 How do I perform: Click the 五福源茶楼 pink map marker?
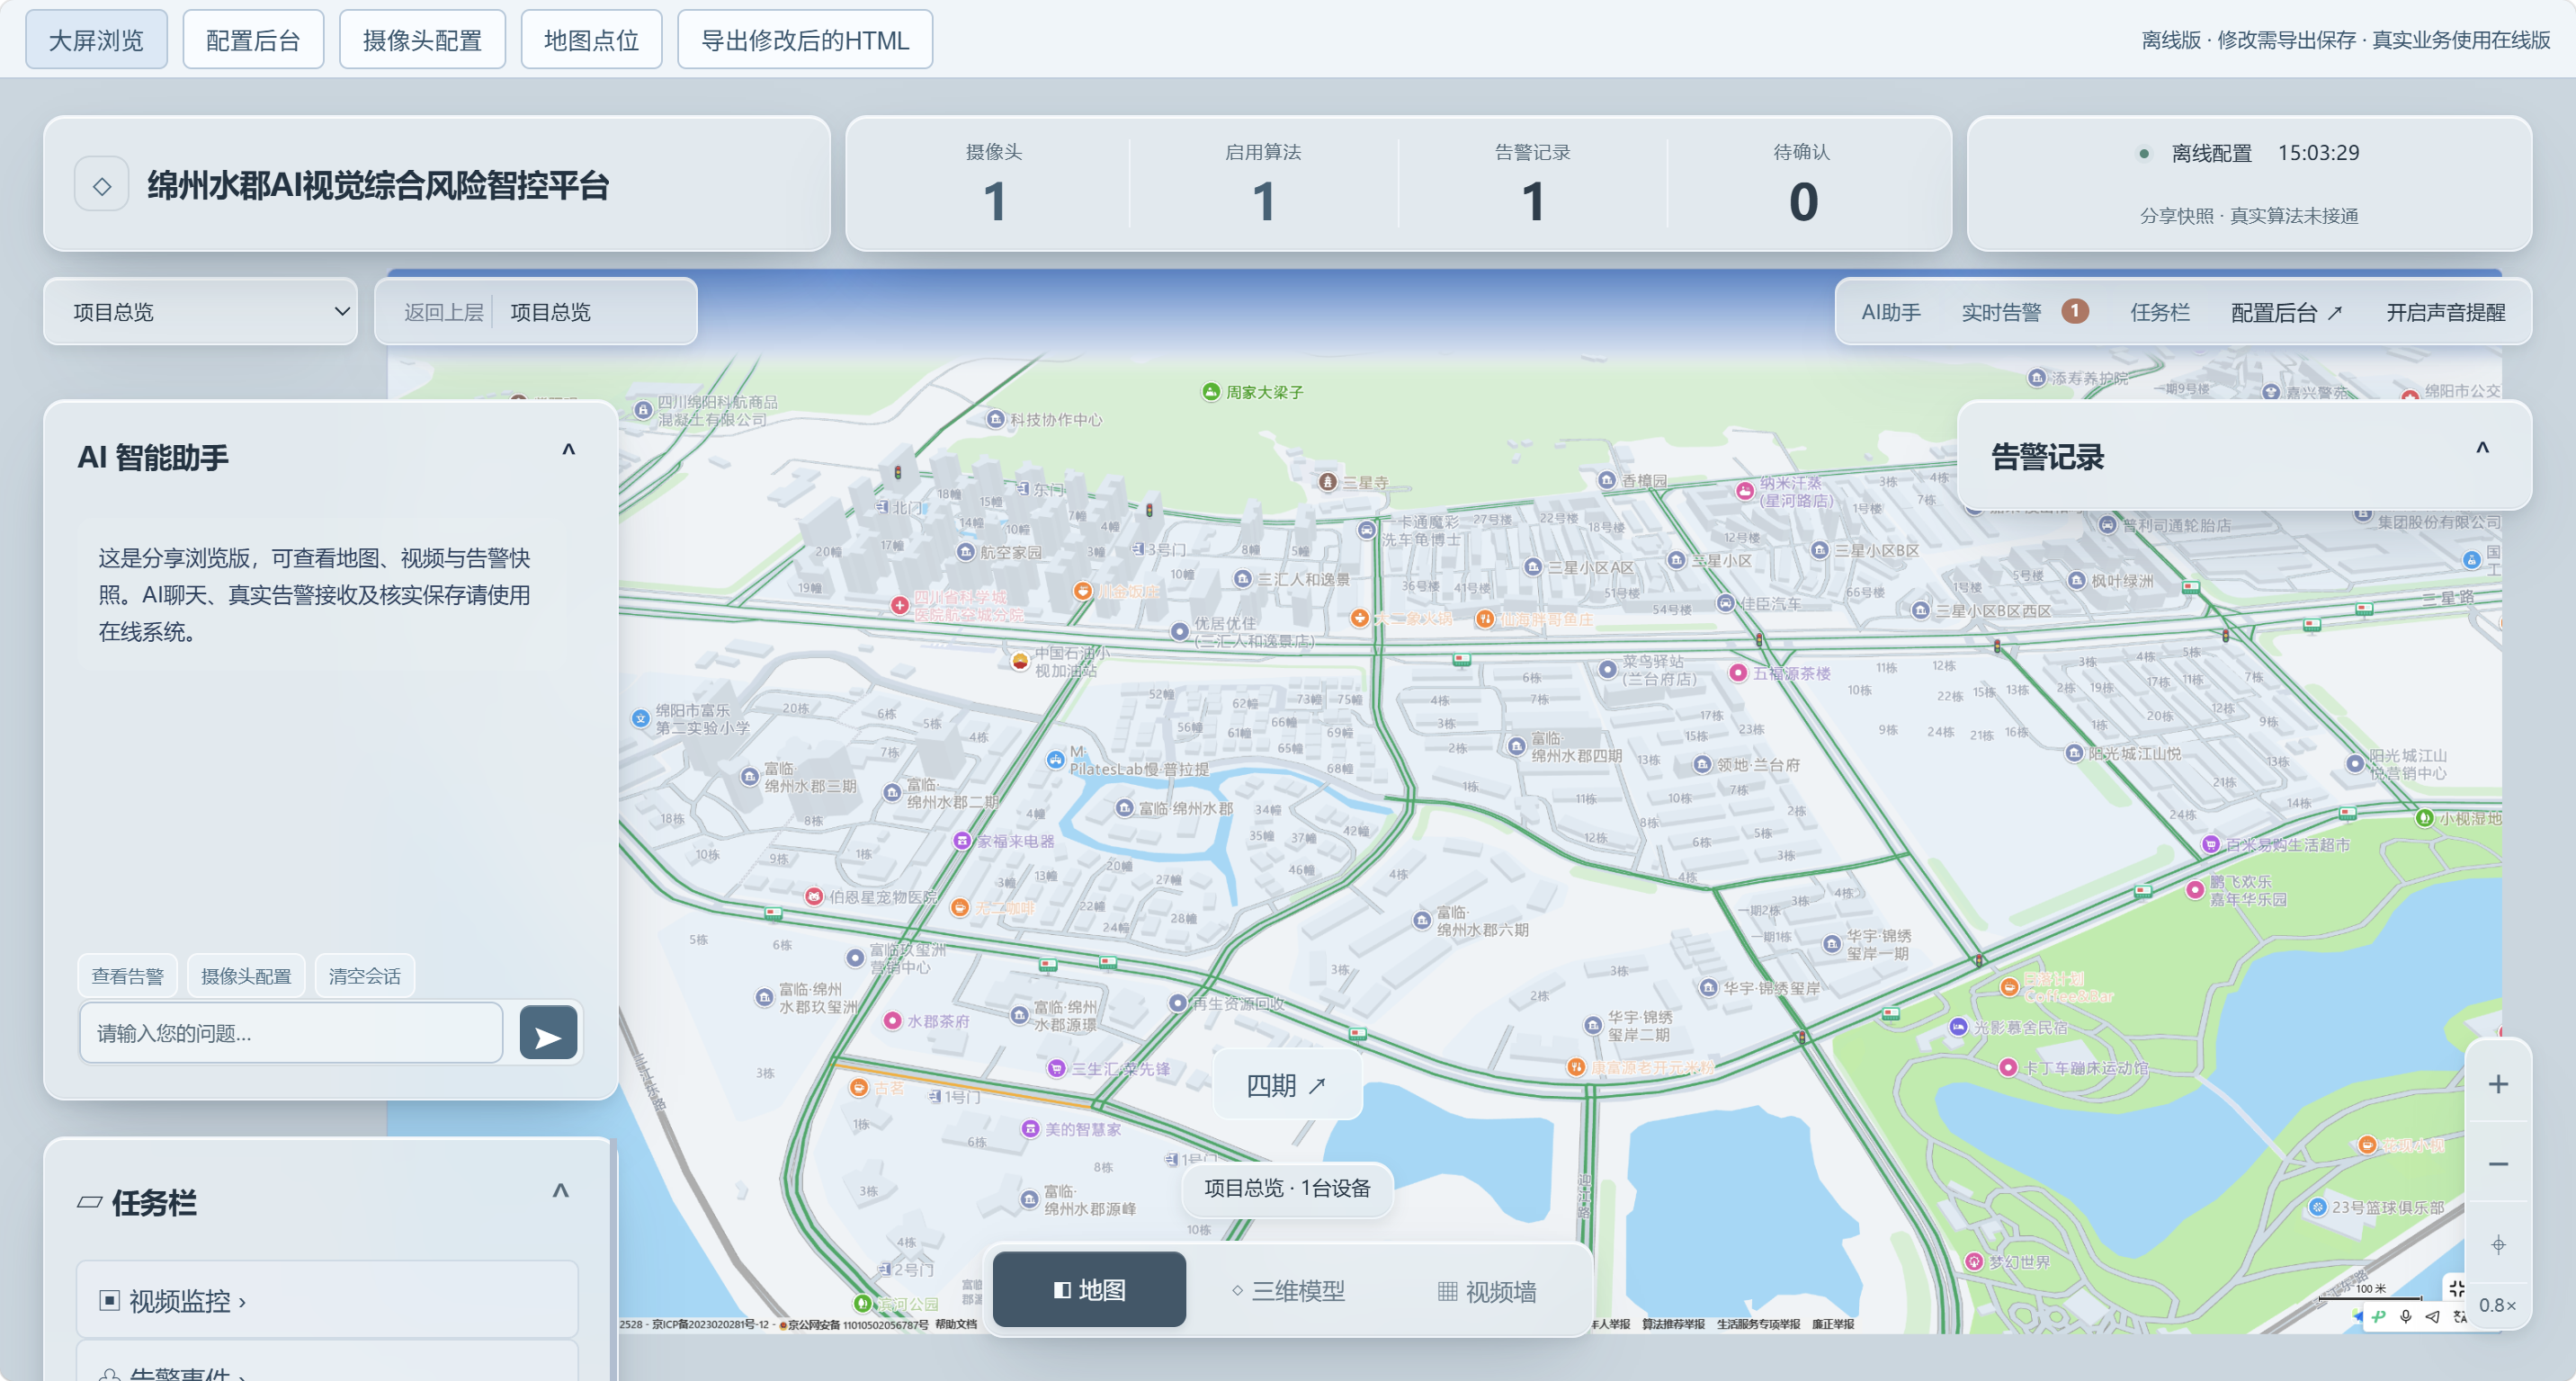(1738, 673)
